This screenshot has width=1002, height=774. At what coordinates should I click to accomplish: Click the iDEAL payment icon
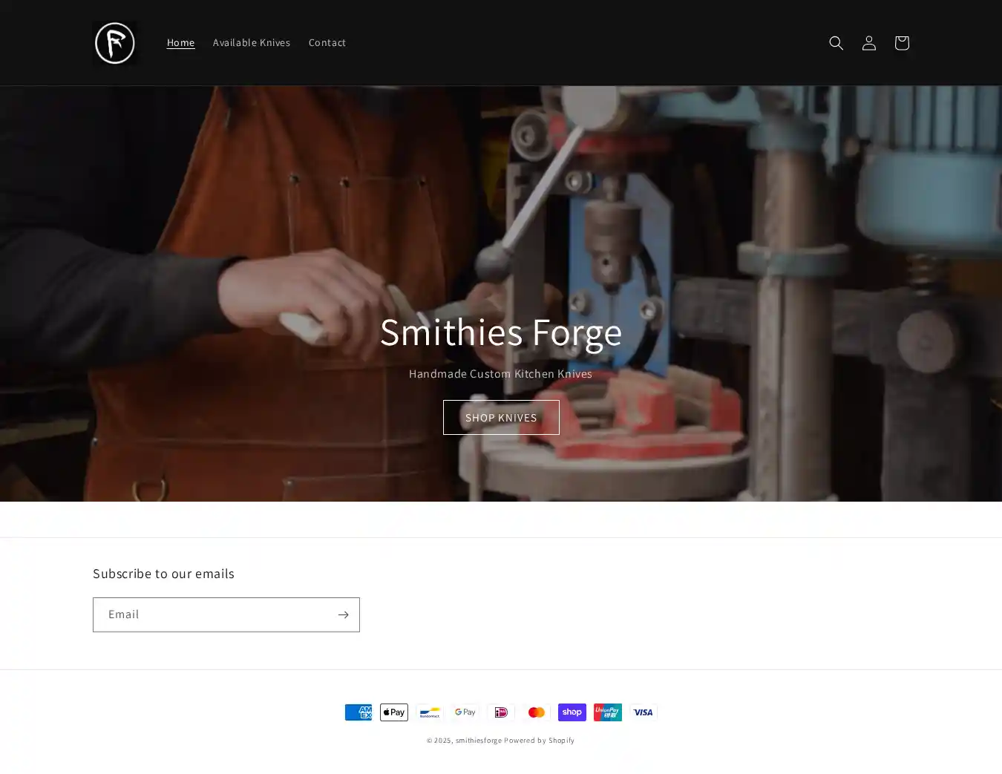(501, 712)
